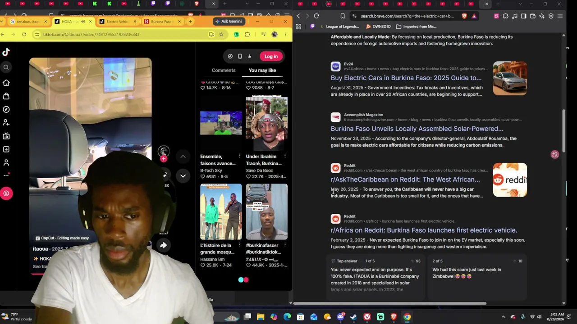Image resolution: width=577 pixels, height=324 pixels.
Task: Open TikTok home logo in sidebar
Action: [x=6, y=52]
